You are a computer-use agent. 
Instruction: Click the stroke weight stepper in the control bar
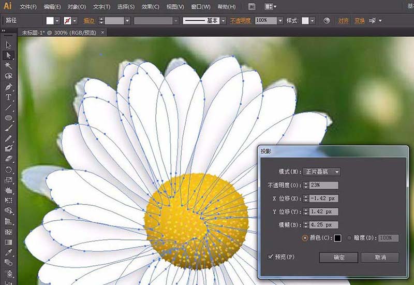101,21
